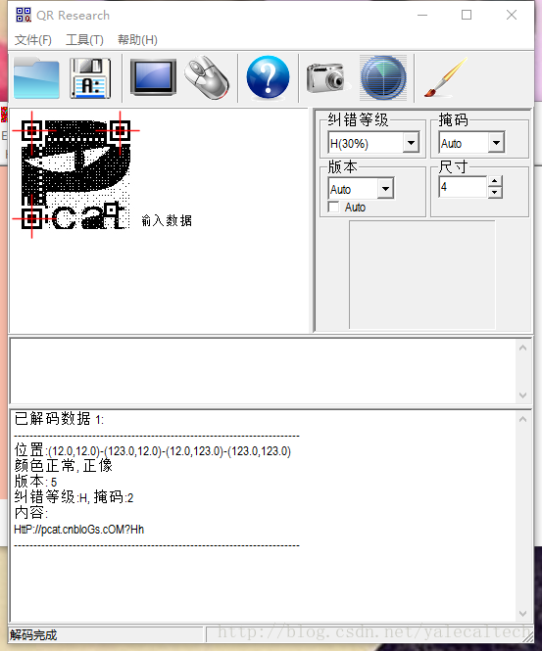The height and width of the screenshot is (651, 542).
Task: Save using the floppy disk icon
Action: point(91,78)
